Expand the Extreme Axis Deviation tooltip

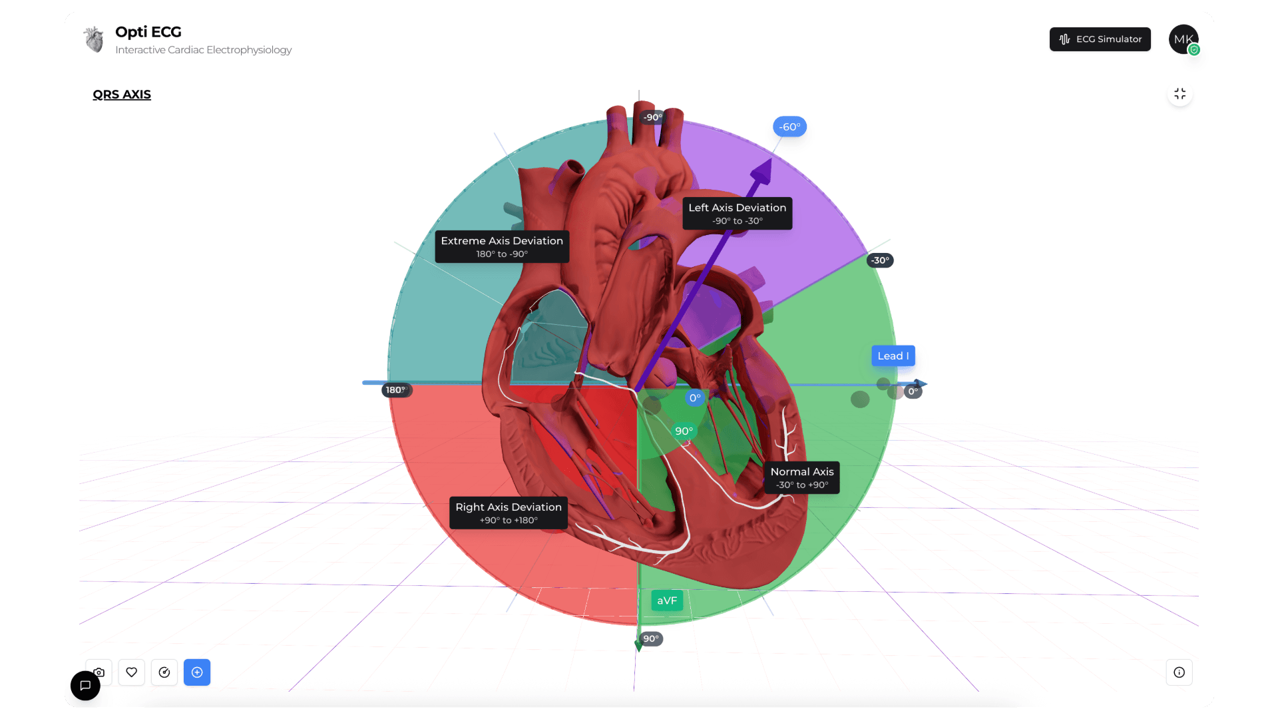pos(502,246)
